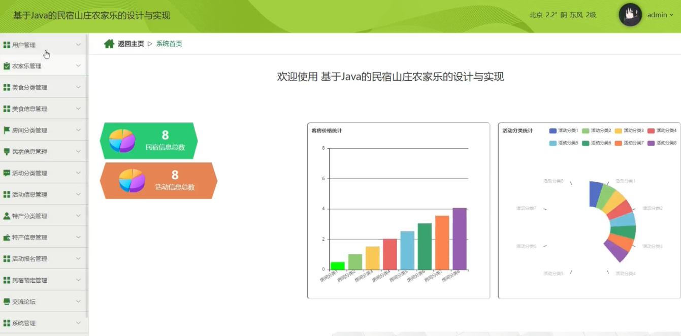Click the green 民宿信息总数 card
This screenshot has width=681, height=336.
coord(149,141)
